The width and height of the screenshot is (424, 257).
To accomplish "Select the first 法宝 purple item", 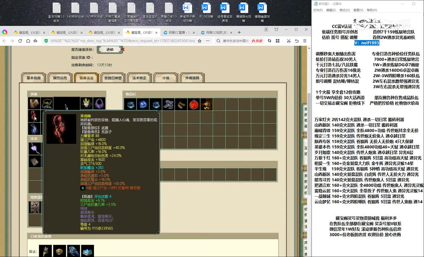I will pos(35,148).
